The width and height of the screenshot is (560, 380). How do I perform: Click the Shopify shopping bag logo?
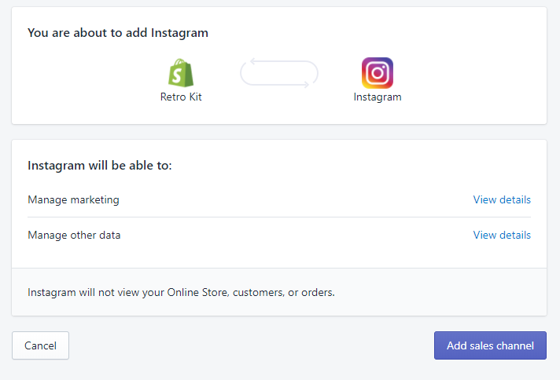pyautogui.click(x=181, y=73)
